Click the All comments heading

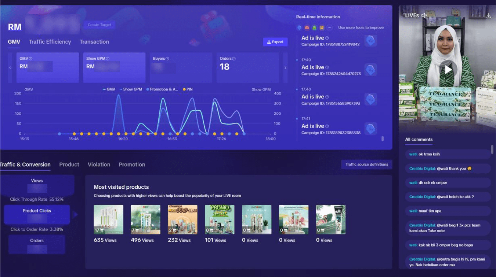click(419, 140)
